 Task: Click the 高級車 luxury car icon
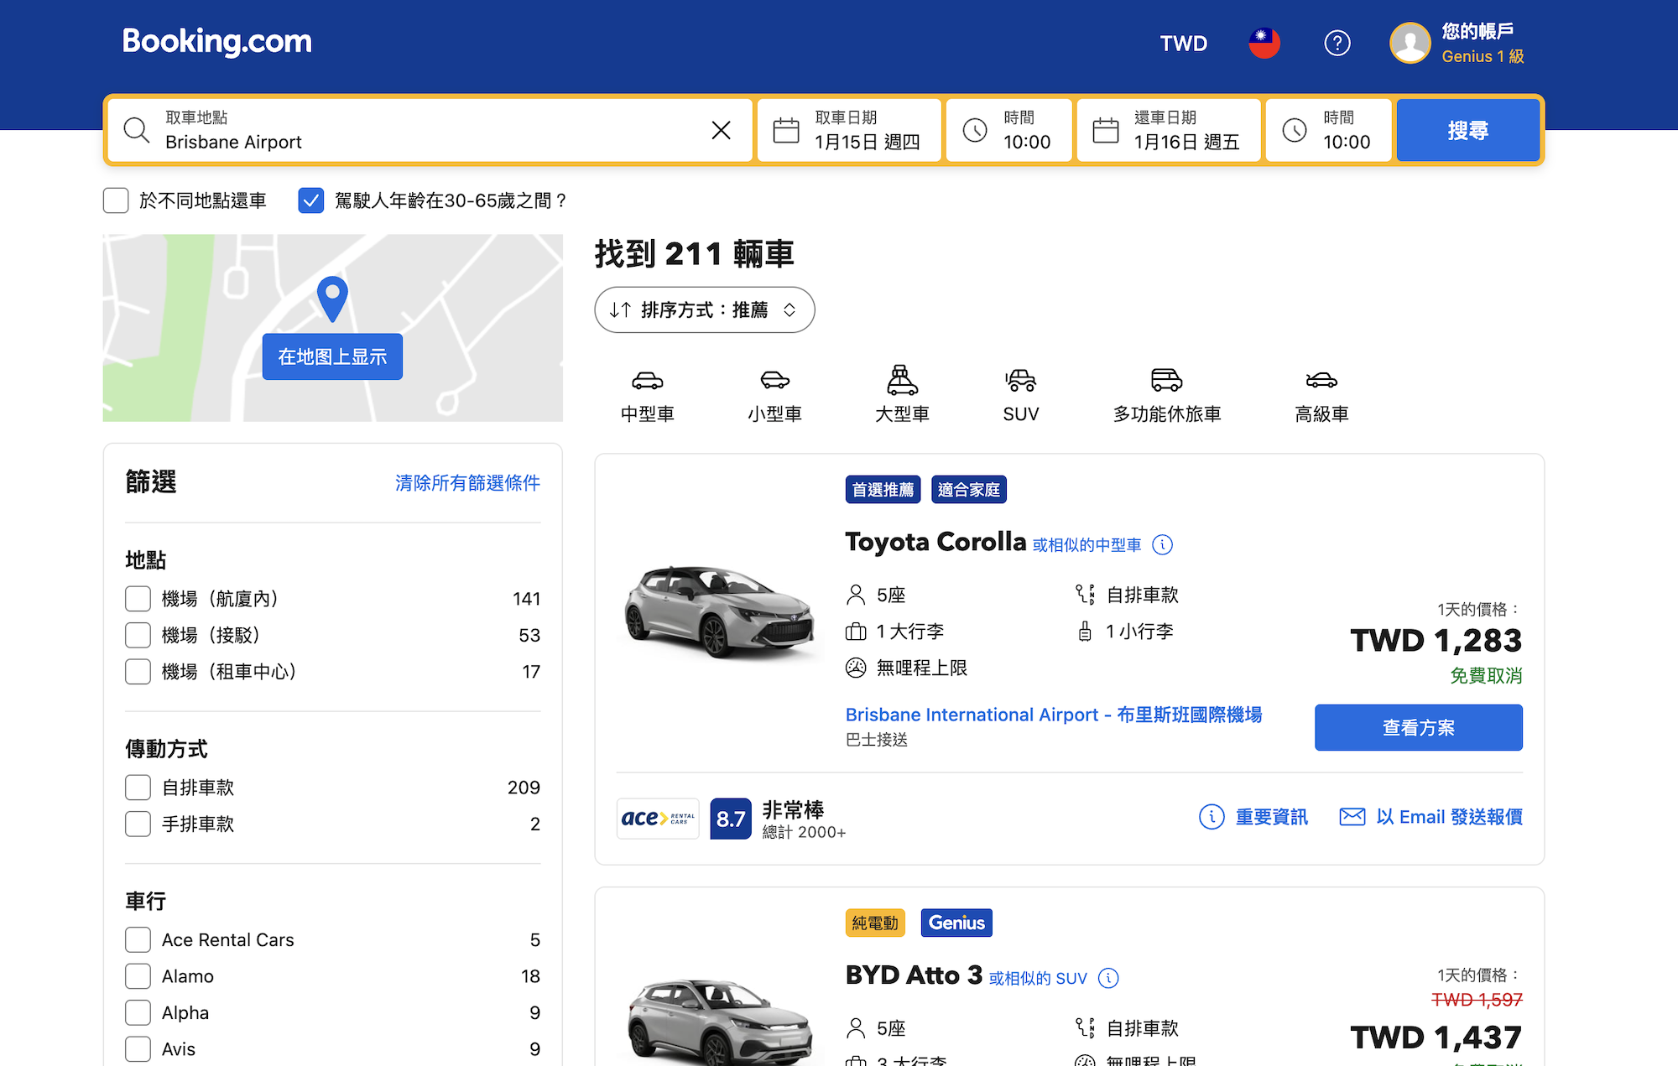coord(1321,382)
